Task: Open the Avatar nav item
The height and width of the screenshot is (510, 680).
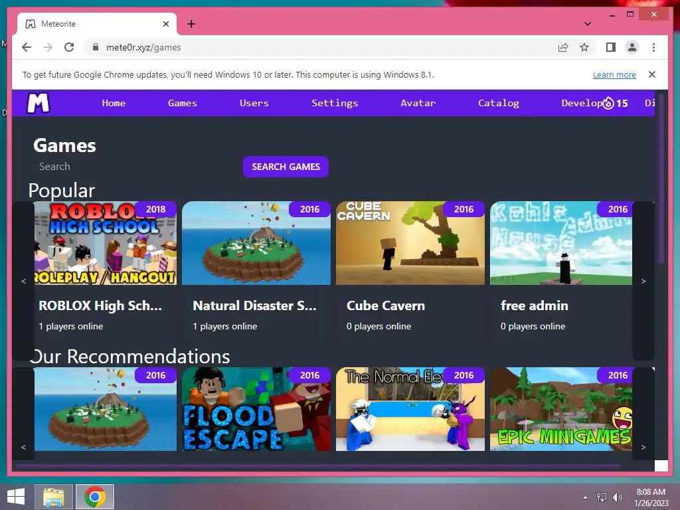Action: click(x=418, y=103)
